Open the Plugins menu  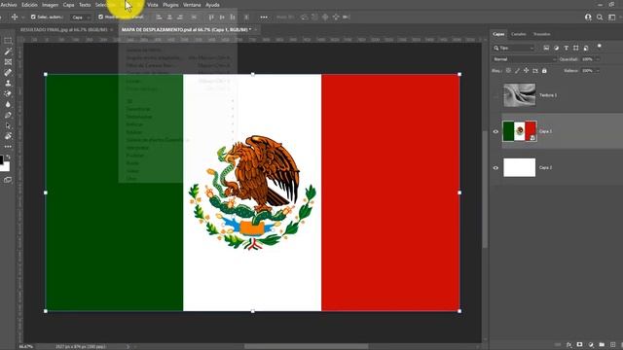(x=171, y=5)
